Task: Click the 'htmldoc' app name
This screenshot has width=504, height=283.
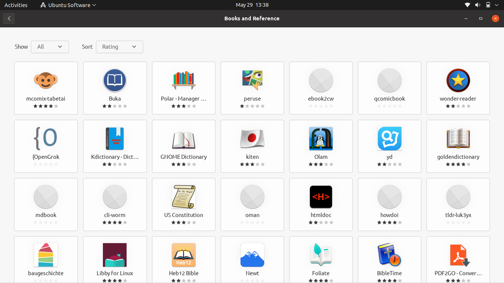Action: 321,215
